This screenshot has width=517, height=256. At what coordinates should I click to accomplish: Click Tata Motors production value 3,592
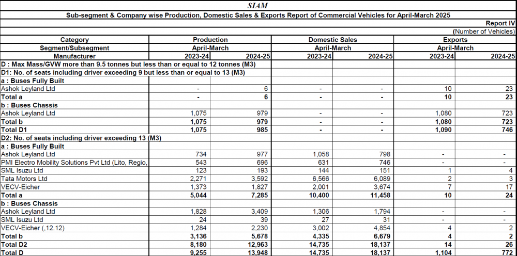(261, 179)
